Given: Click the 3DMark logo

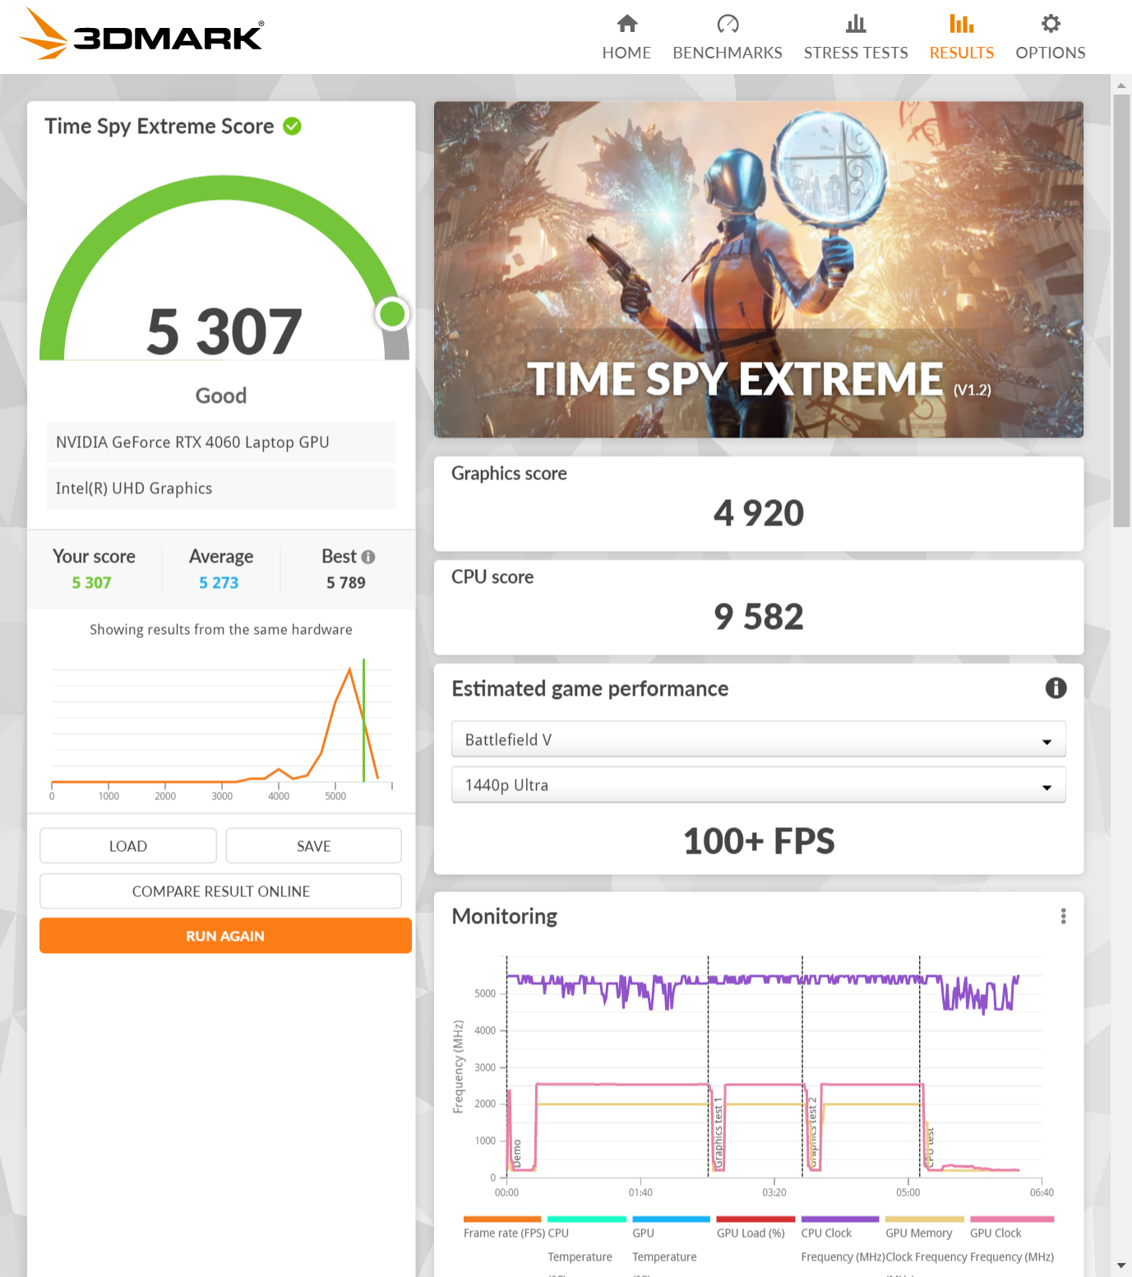Looking at the screenshot, I should click(141, 35).
